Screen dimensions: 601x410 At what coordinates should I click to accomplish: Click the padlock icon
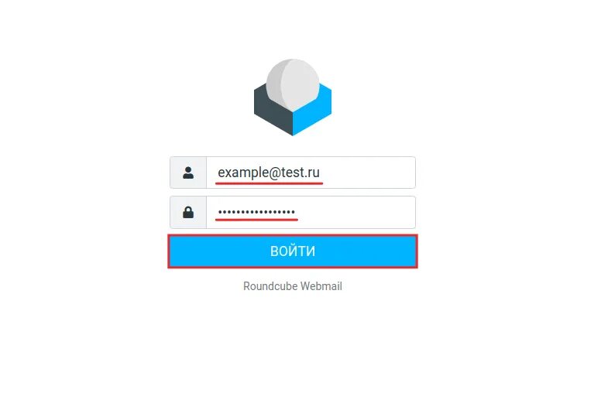pos(188,212)
